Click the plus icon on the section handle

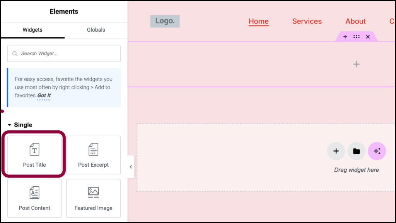pyautogui.click(x=345, y=36)
